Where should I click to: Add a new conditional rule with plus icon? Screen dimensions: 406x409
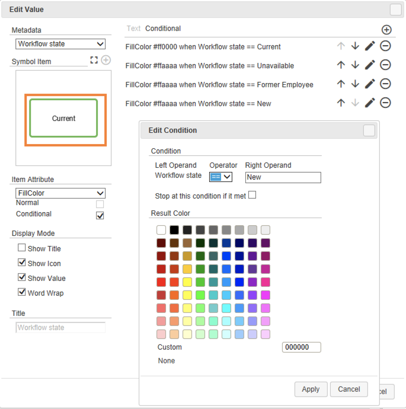(386, 30)
